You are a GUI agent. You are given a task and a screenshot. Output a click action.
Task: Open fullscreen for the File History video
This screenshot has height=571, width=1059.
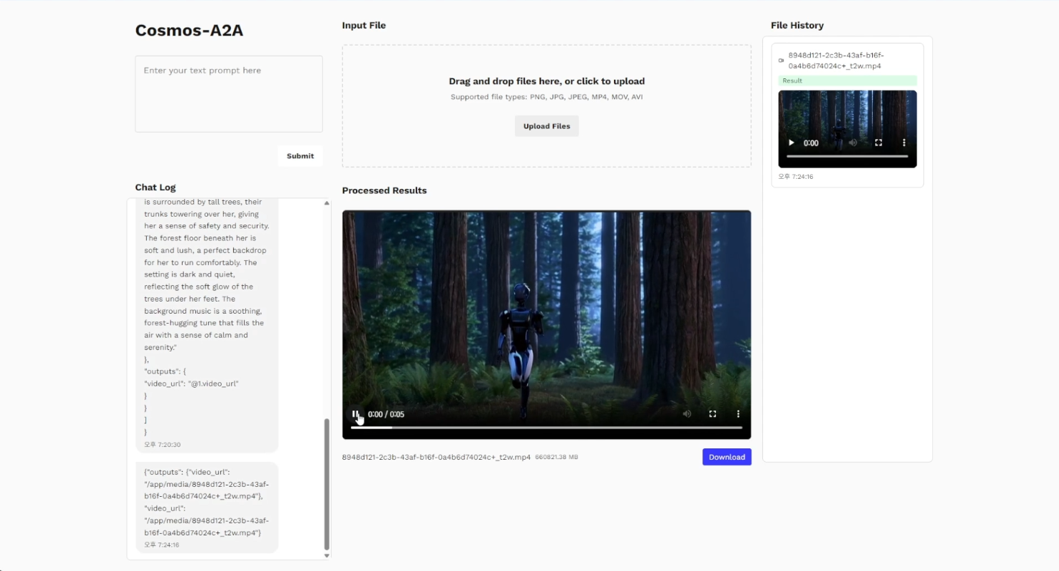click(x=879, y=143)
